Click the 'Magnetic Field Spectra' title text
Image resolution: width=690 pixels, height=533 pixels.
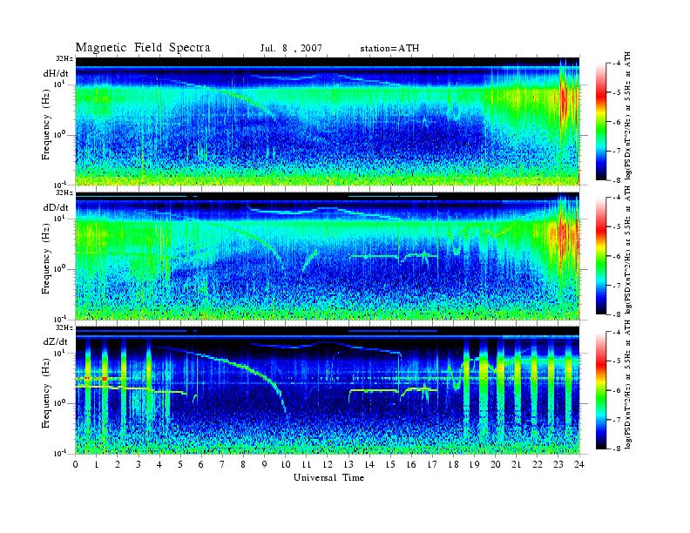click(x=143, y=48)
